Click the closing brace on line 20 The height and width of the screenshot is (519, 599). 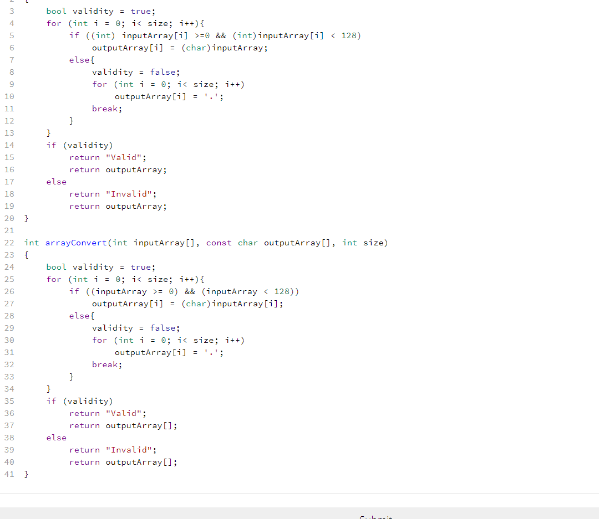(x=27, y=218)
